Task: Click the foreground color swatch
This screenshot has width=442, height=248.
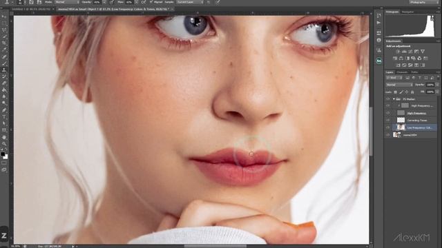Action: pos(3,154)
